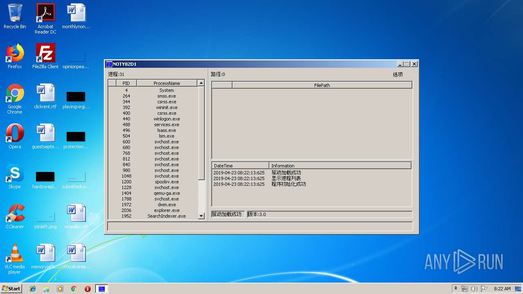Open the 选项 options menu
This screenshot has width=523, height=294.
(398, 74)
